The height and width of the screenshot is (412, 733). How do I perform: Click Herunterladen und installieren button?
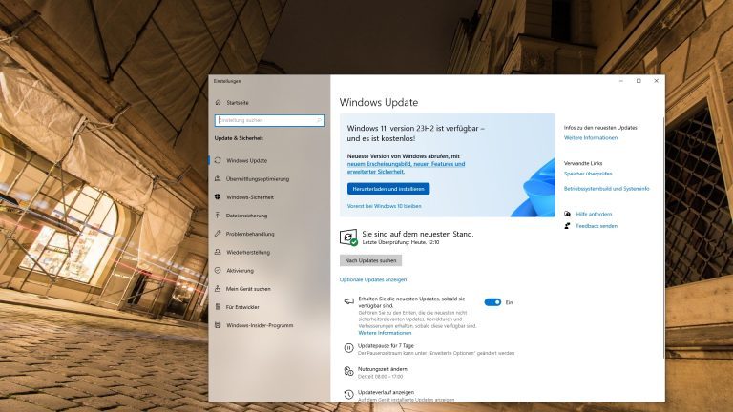388,189
